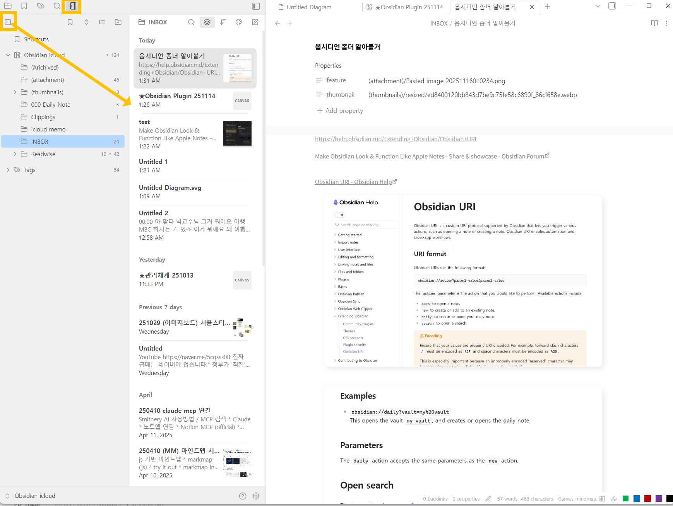The width and height of the screenshot is (673, 506).
Task: Navigate back arrow in note header
Action: (x=277, y=23)
